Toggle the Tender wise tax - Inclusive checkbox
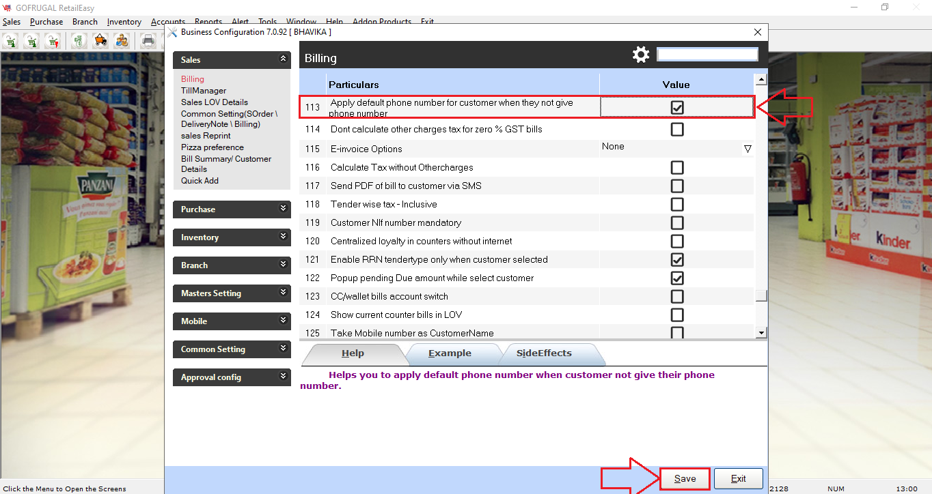Image resolution: width=932 pixels, height=494 pixels. point(677,204)
